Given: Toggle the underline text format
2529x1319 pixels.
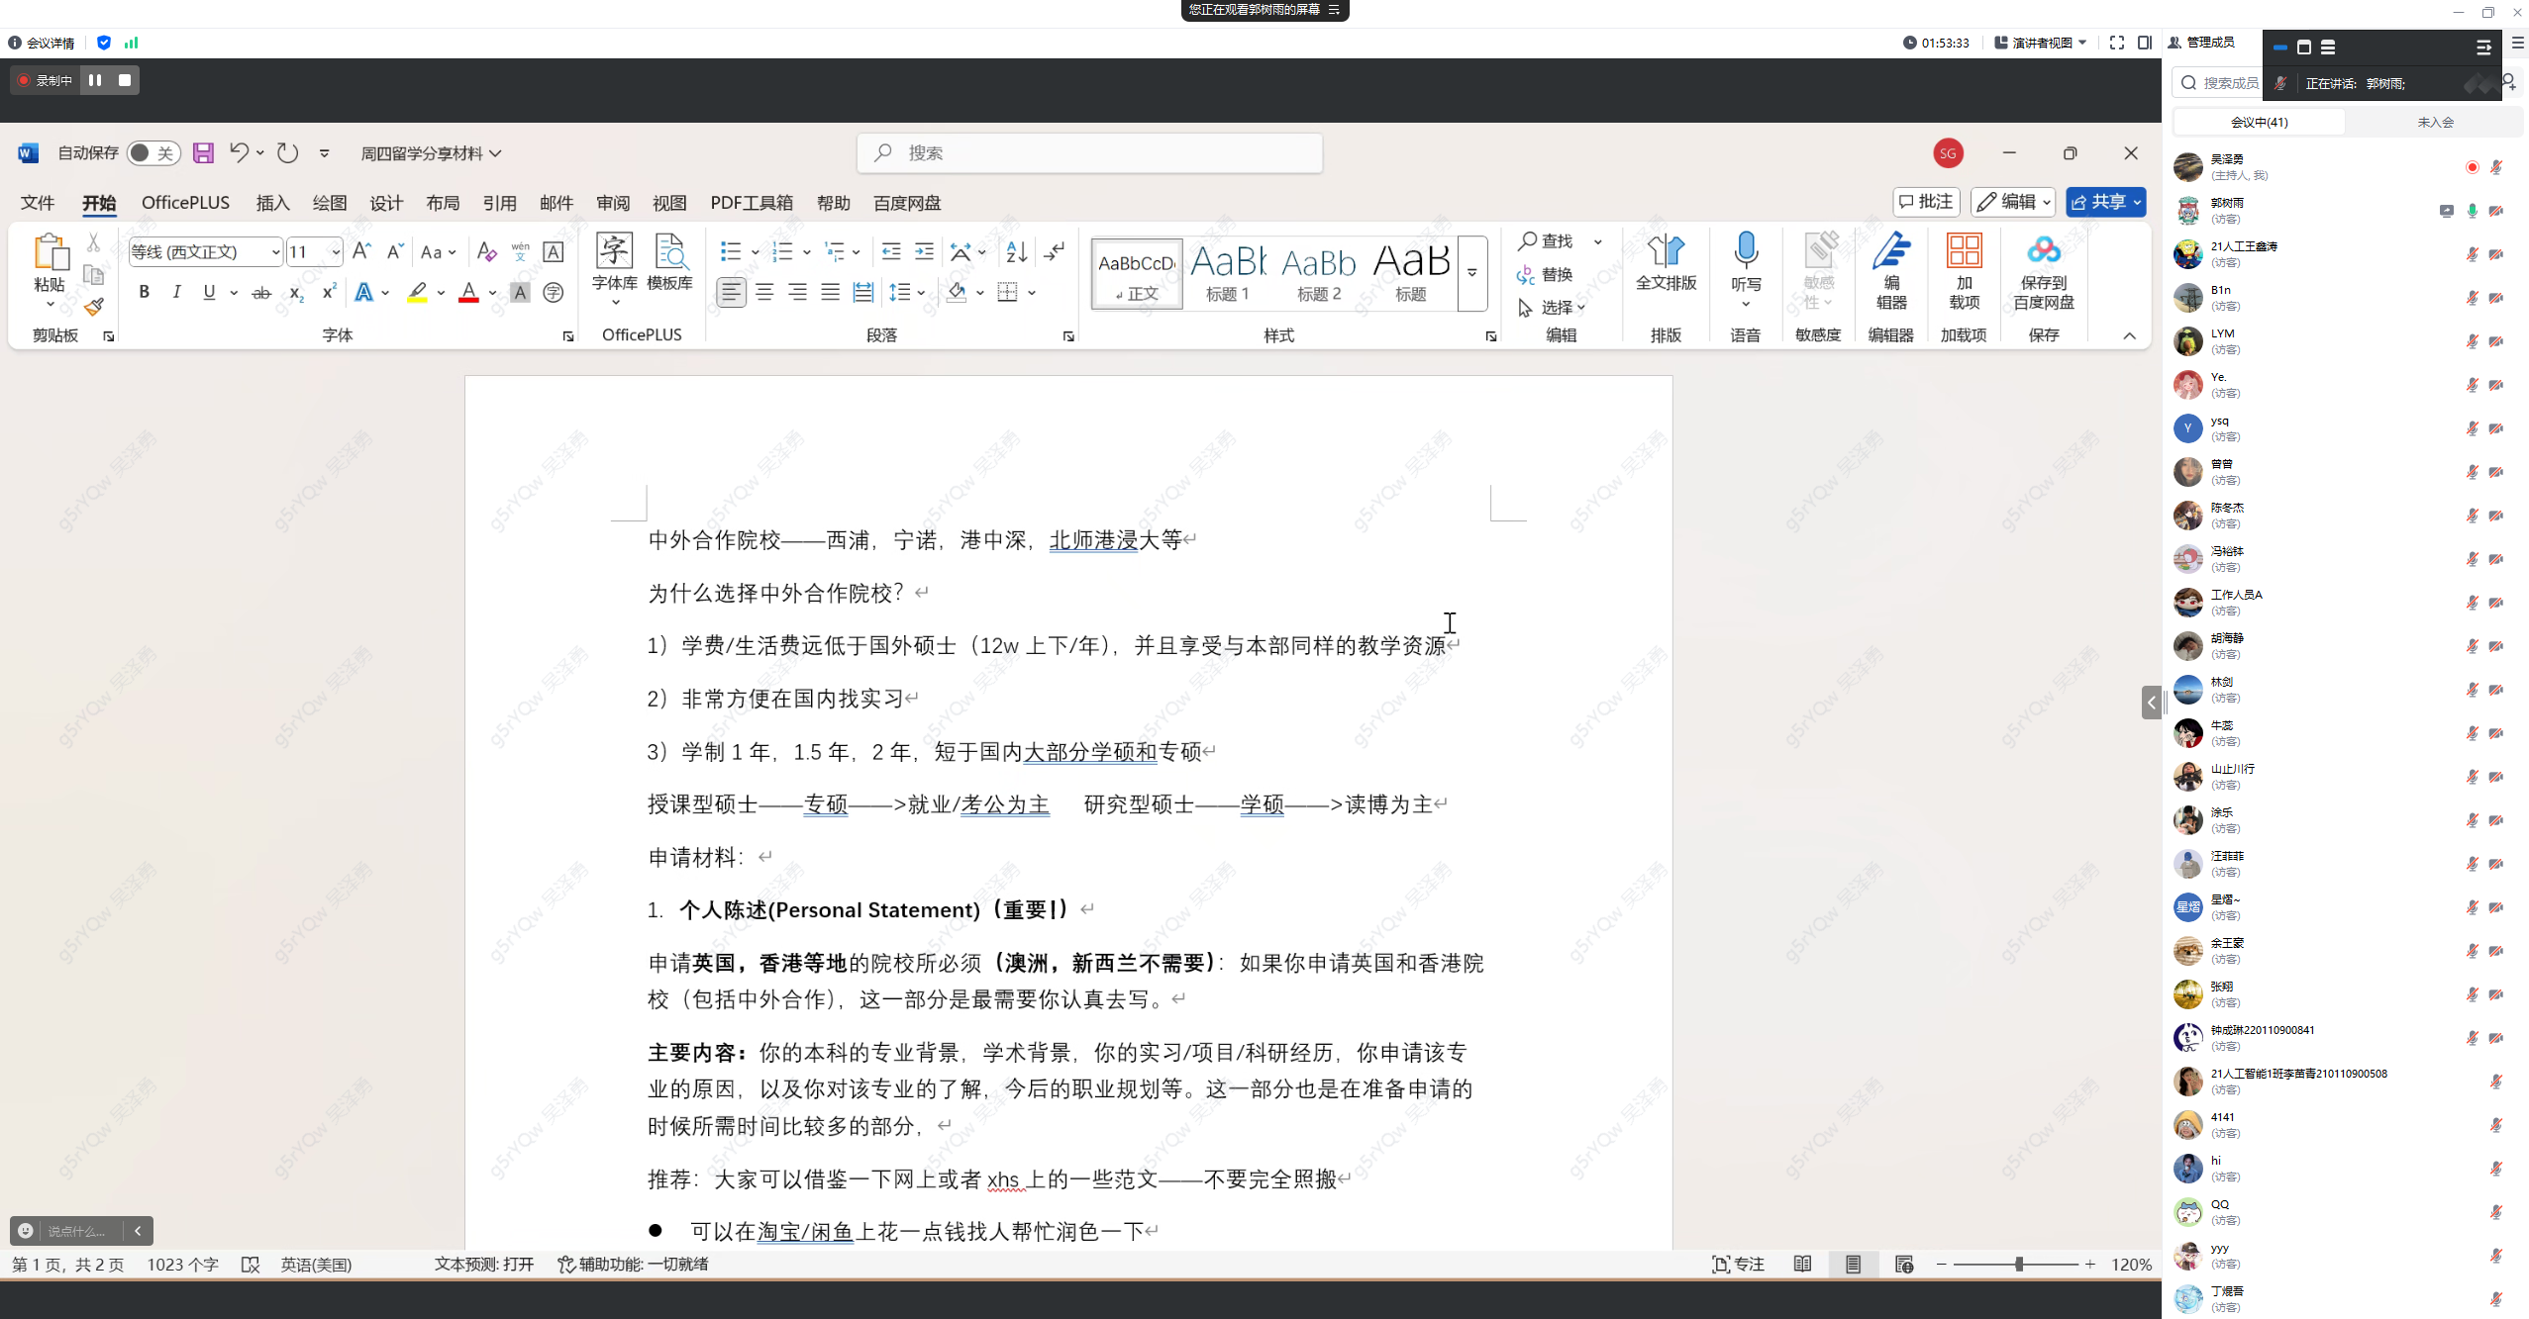Looking at the screenshot, I should click(x=209, y=292).
